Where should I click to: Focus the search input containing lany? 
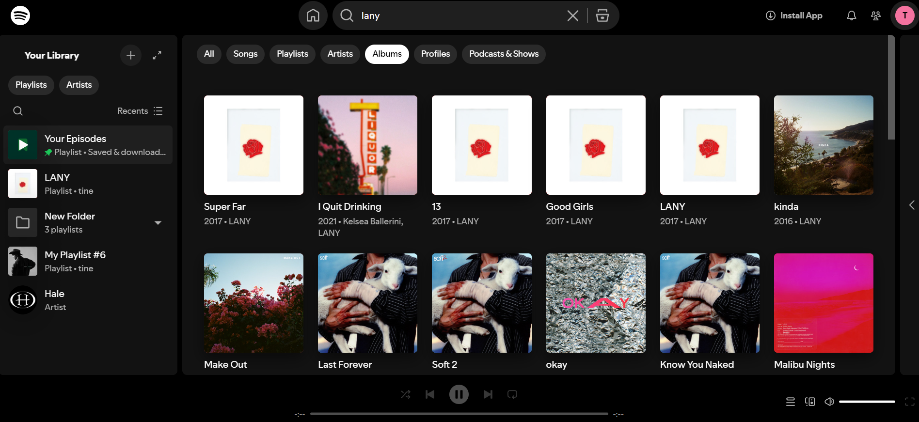[460, 16]
